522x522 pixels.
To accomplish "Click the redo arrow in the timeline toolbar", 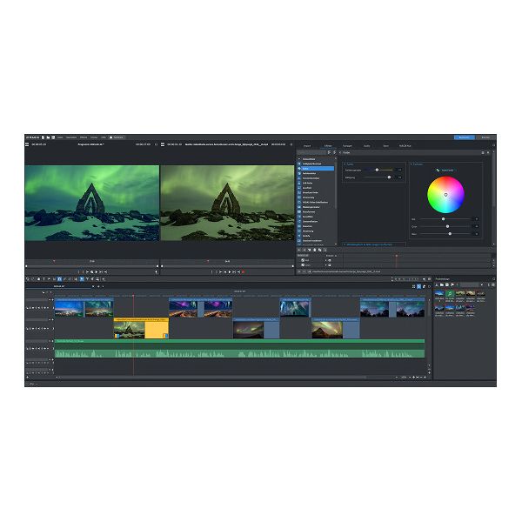I will (33, 279).
